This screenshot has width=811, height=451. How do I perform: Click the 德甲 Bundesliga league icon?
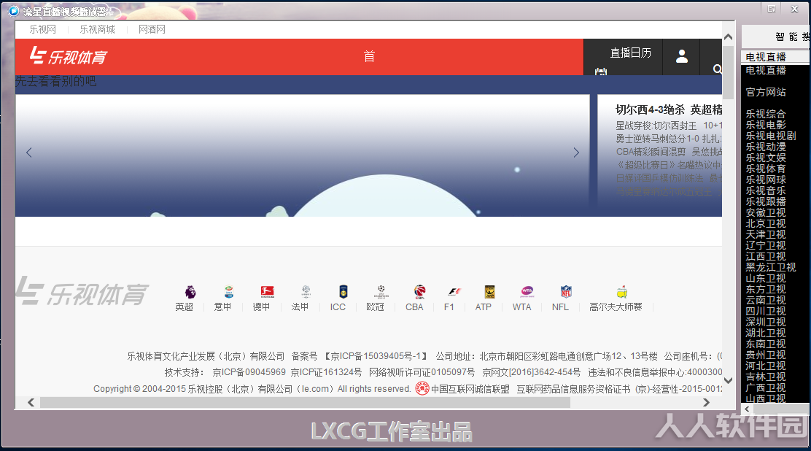point(268,291)
